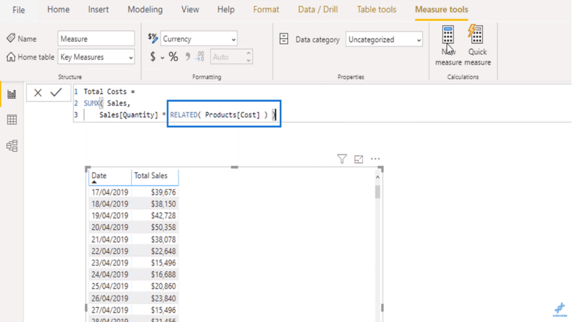This screenshot has width=572, height=322.
Task: Open visual filter funnel icon
Action: pos(342,159)
